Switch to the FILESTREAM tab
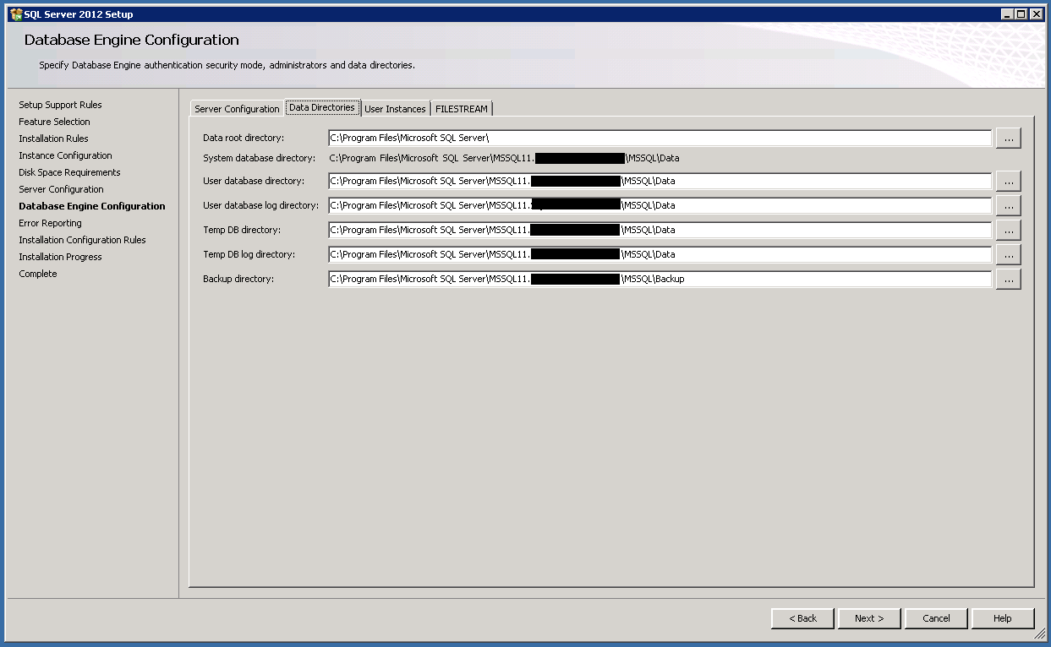This screenshot has width=1051, height=647. pyautogui.click(x=462, y=109)
